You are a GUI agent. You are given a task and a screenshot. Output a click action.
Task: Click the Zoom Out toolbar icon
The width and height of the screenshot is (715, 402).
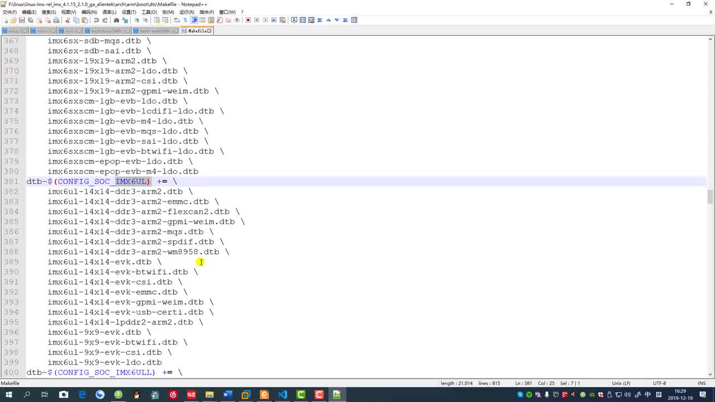[x=145, y=20]
